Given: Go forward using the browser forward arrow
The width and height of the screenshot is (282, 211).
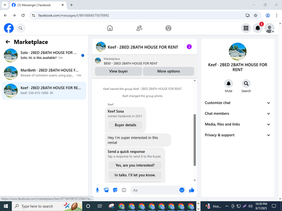Looking at the screenshot, I should 14,15.
